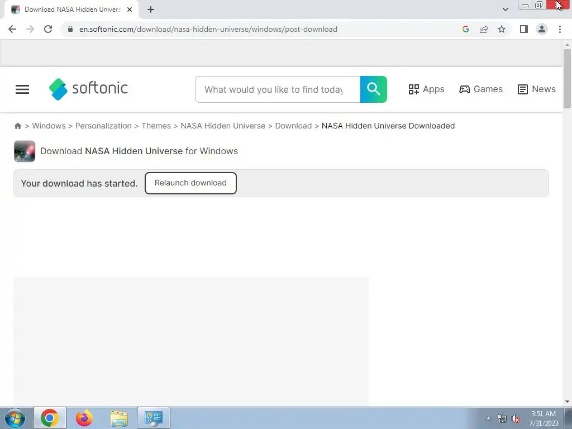
Task: Click the Softonic logo
Action: pyautogui.click(x=88, y=89)
